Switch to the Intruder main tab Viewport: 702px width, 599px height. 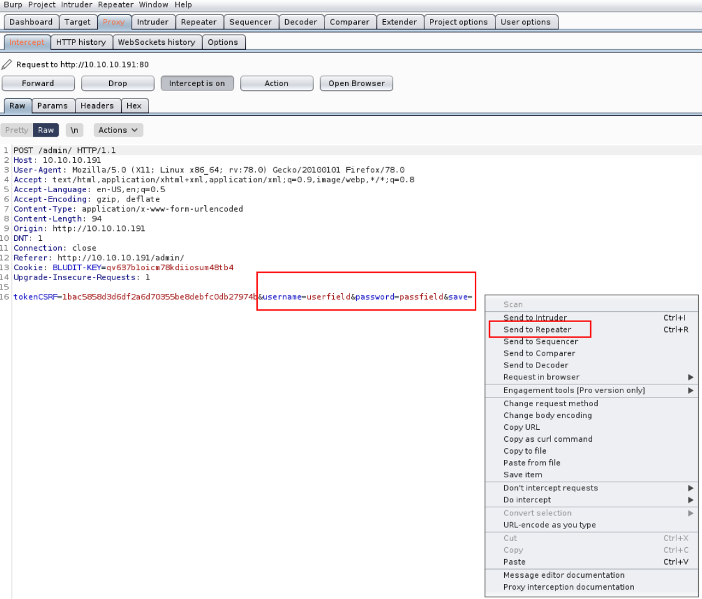pyautogui.click(x=153, y=22)
